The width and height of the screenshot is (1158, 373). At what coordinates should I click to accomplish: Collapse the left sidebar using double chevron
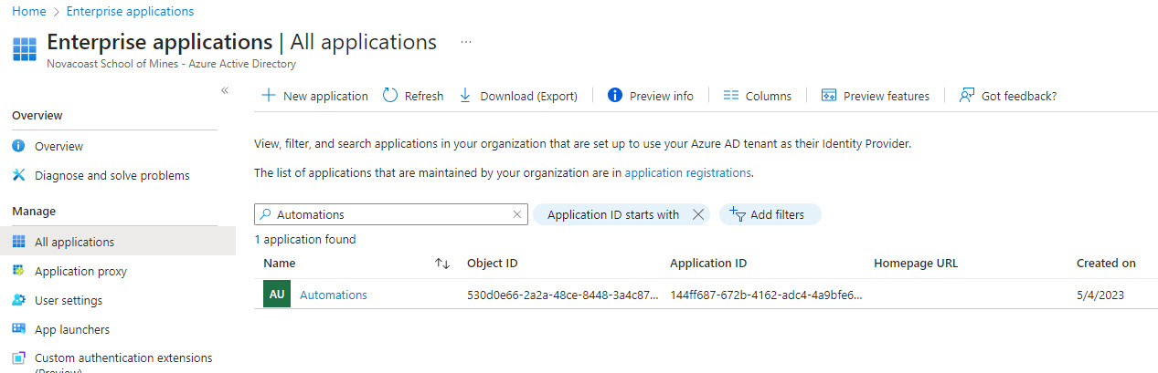point(225,90)
